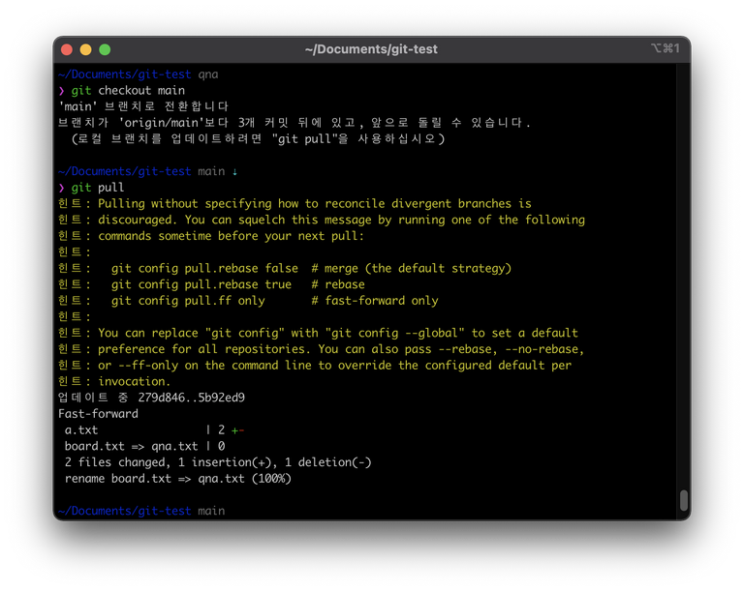Click the line mentioning 'origin/main' 3개 커밋
The height and width of the screenshot is (591, 744).
pyautogui.click(x=294, y=123)
